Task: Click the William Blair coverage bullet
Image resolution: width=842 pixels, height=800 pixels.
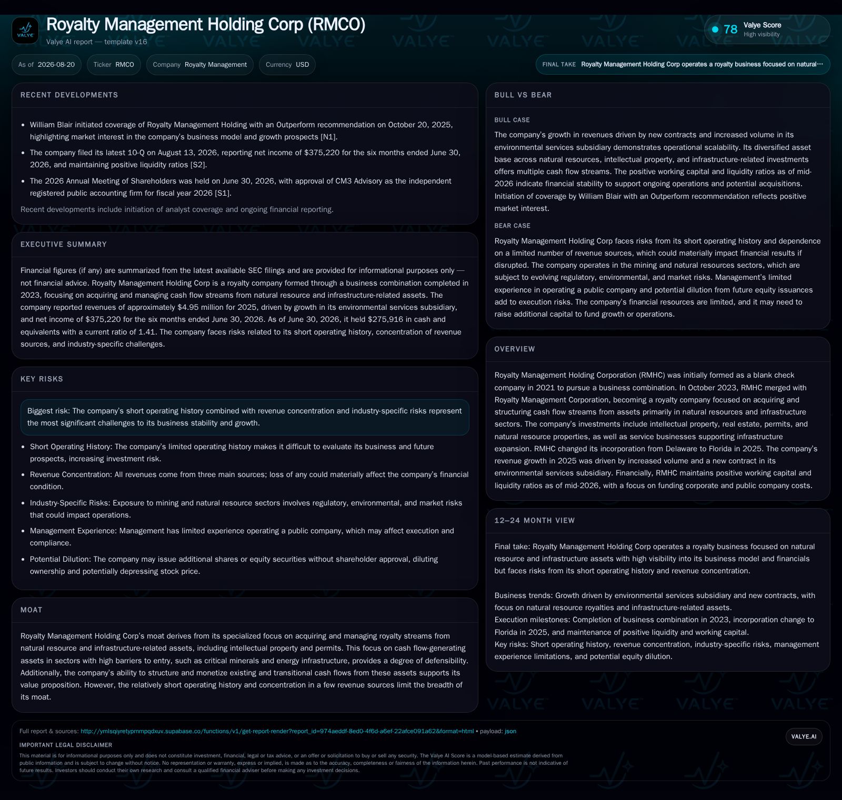Action: pyautogui.click(x=242, y=131)
